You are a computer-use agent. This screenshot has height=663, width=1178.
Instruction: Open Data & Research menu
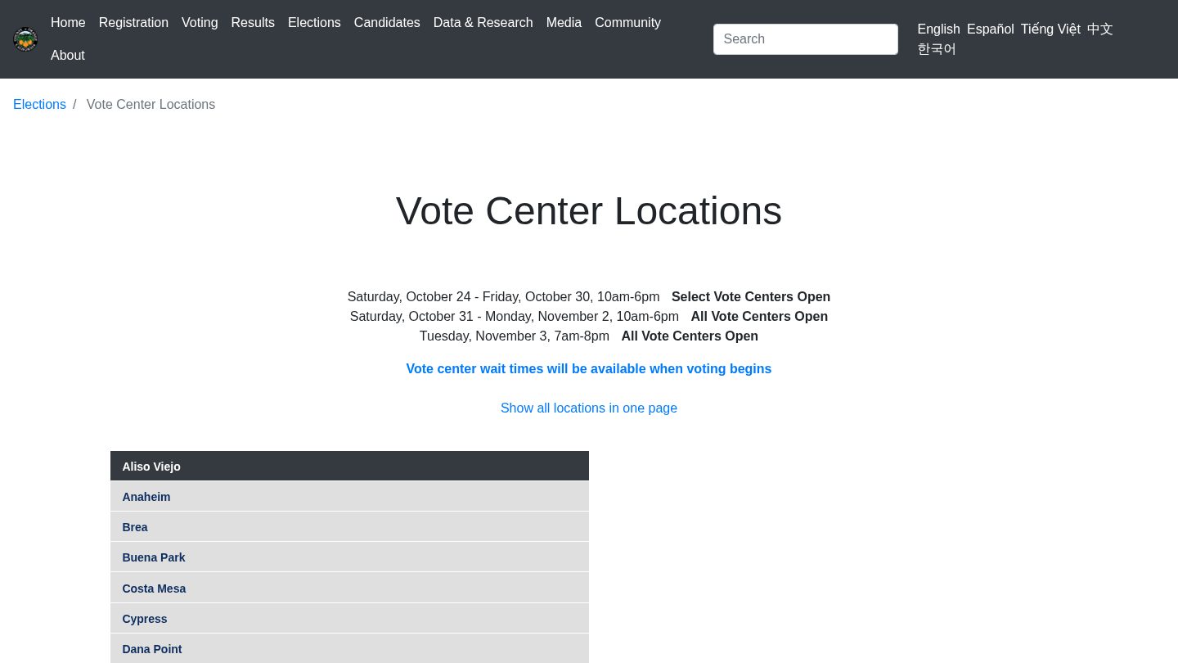click(483, 23)
